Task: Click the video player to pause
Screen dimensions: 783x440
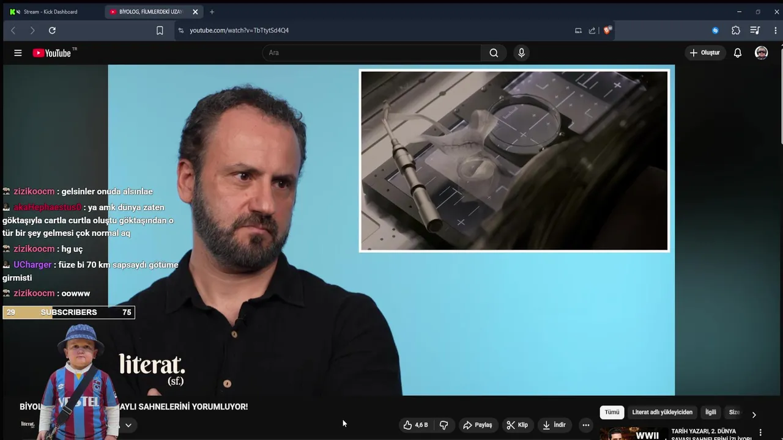Action: click(391, 230)
